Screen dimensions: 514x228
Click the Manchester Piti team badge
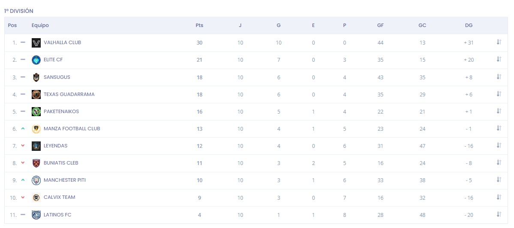36,180
